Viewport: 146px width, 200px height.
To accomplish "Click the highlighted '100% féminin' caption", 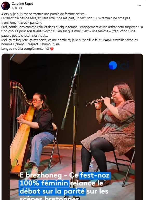I will tap(44, 183).
